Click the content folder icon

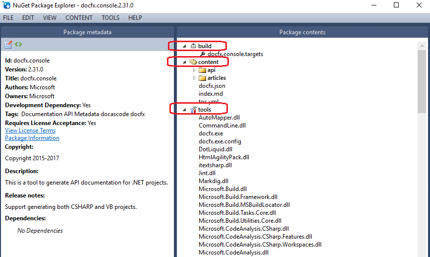(193, 62)
